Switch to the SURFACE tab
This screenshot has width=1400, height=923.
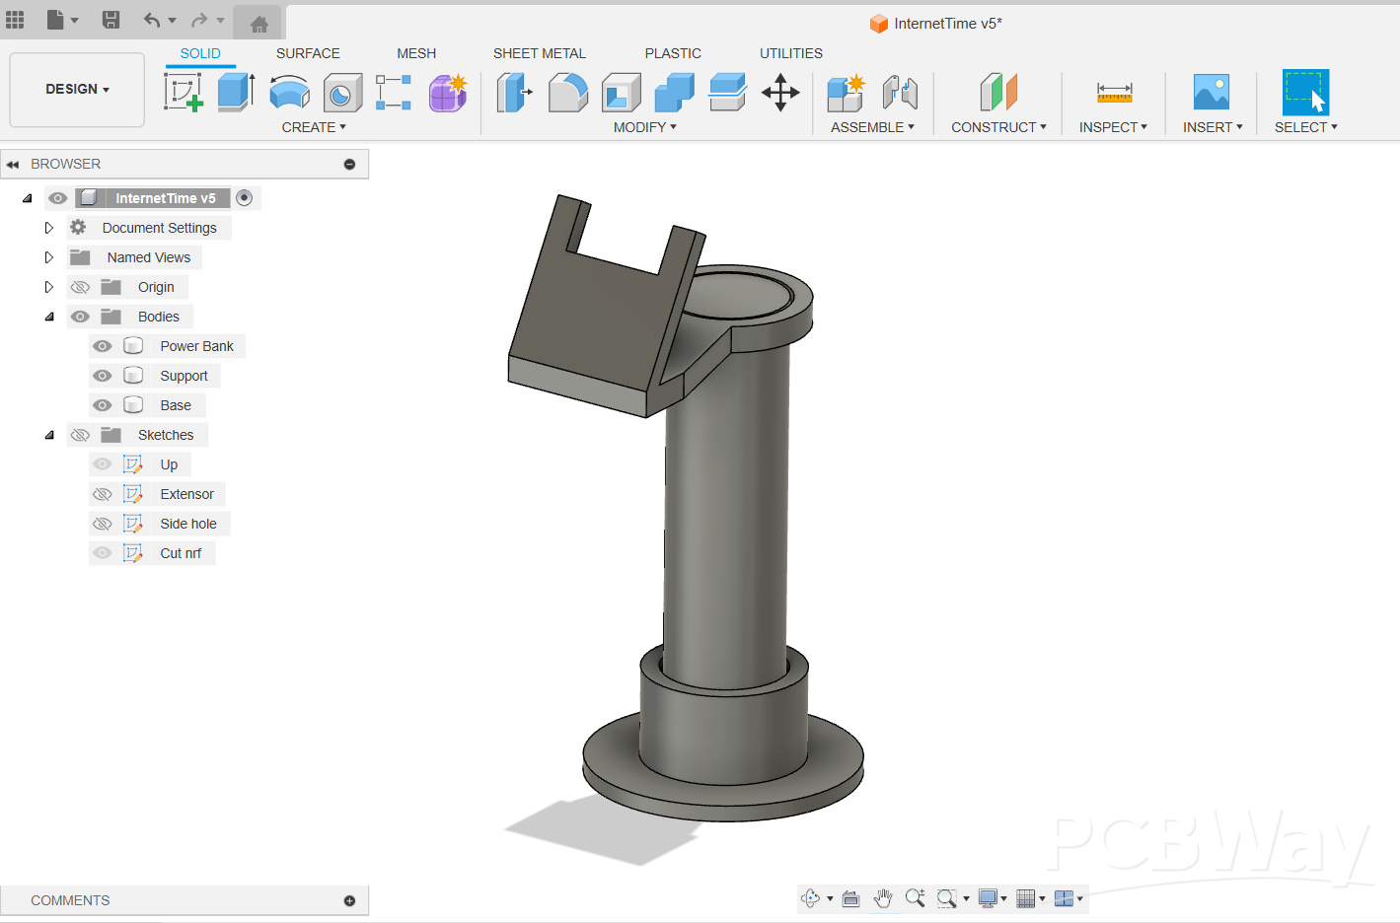[308, 53]
